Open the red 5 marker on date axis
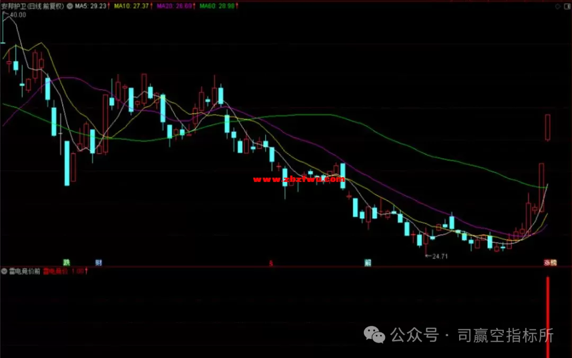Screen dimensions: 572x358 271,263
